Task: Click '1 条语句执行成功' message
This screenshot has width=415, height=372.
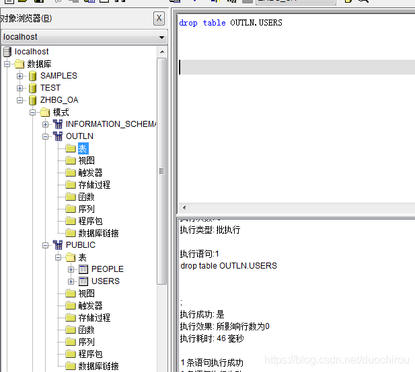Action: pyautogui.click(x=212, y=363)
